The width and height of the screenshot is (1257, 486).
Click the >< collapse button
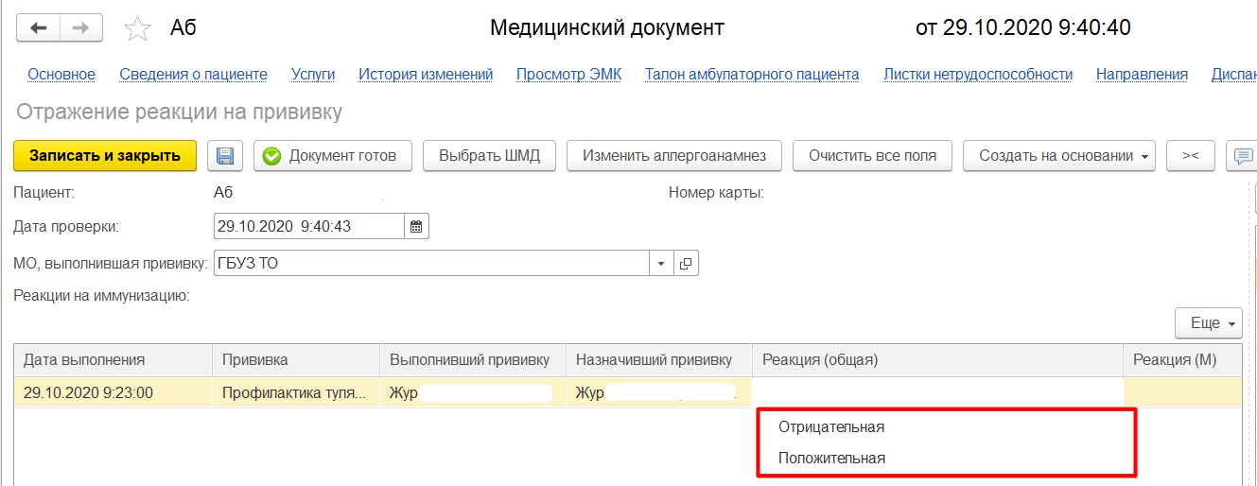1191,156
